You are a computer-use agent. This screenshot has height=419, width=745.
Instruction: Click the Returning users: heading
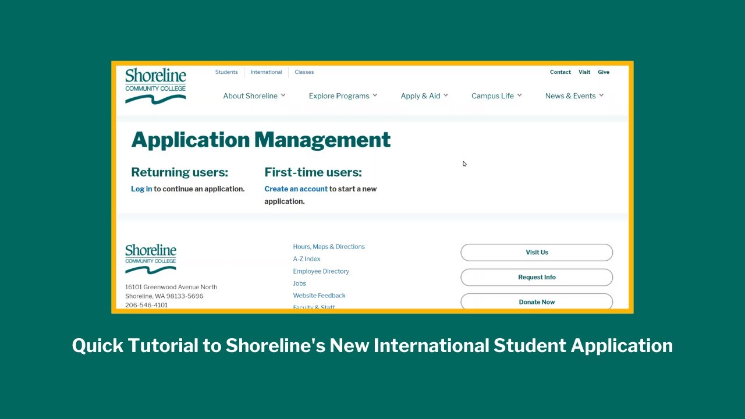179,172
